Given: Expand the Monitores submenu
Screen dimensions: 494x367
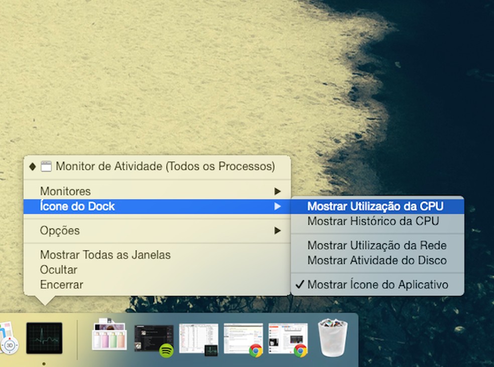Looking at the screenshot, I should pos(65,191).
